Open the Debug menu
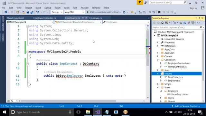This screenshot has width=206, height=116. [x=48, y=8]
